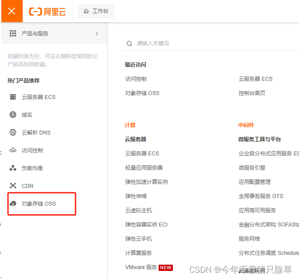Open 企业级分布式应用服务 link
This screenshot has height=278, width=299.
[x=269, y=153]
